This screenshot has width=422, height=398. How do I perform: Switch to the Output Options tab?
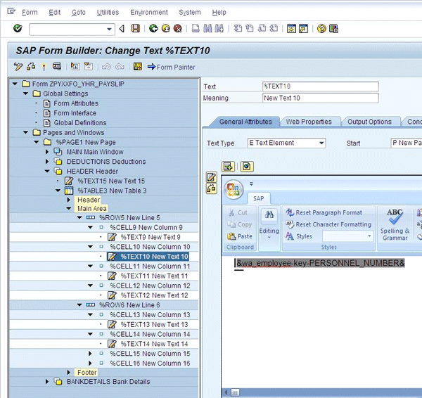[369, 122]
